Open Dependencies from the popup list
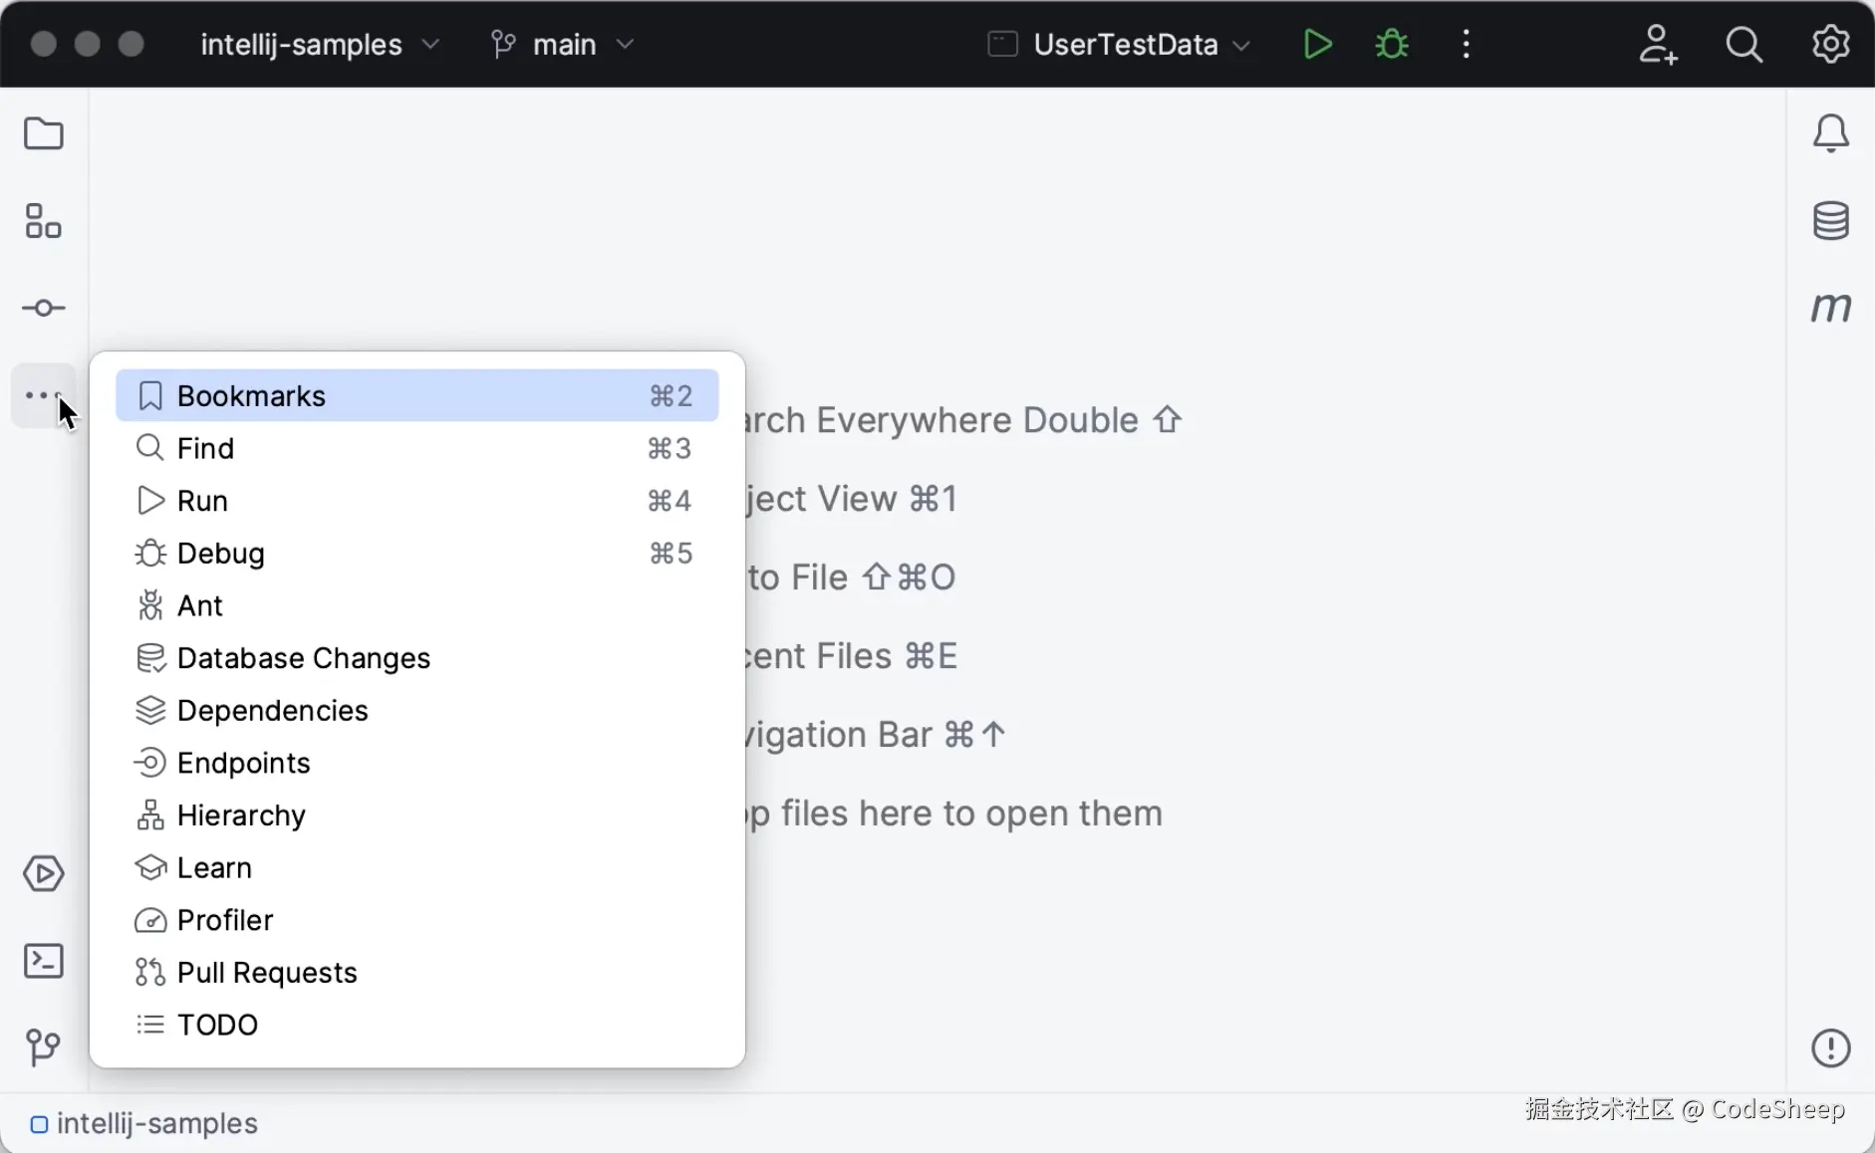 [416, 710]
